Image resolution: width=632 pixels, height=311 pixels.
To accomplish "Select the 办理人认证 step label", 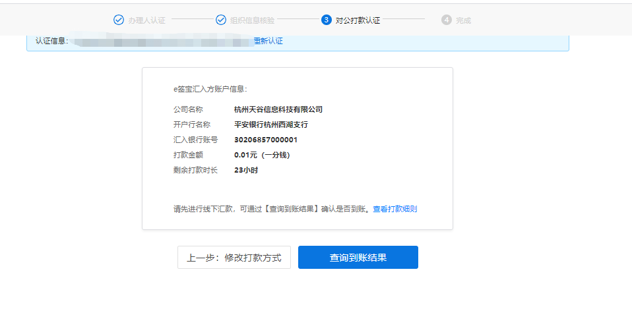I will 145,20.
